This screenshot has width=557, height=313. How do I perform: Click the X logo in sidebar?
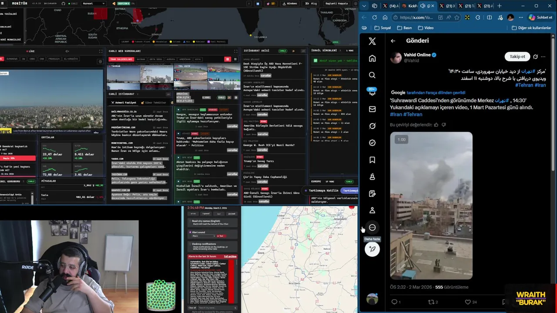372,41
